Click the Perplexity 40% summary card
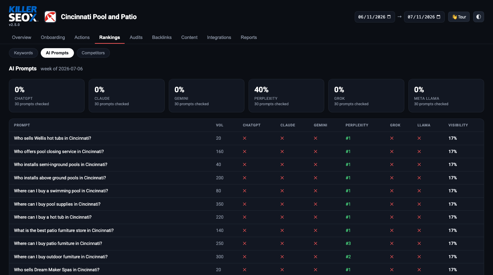 [286, 96]
